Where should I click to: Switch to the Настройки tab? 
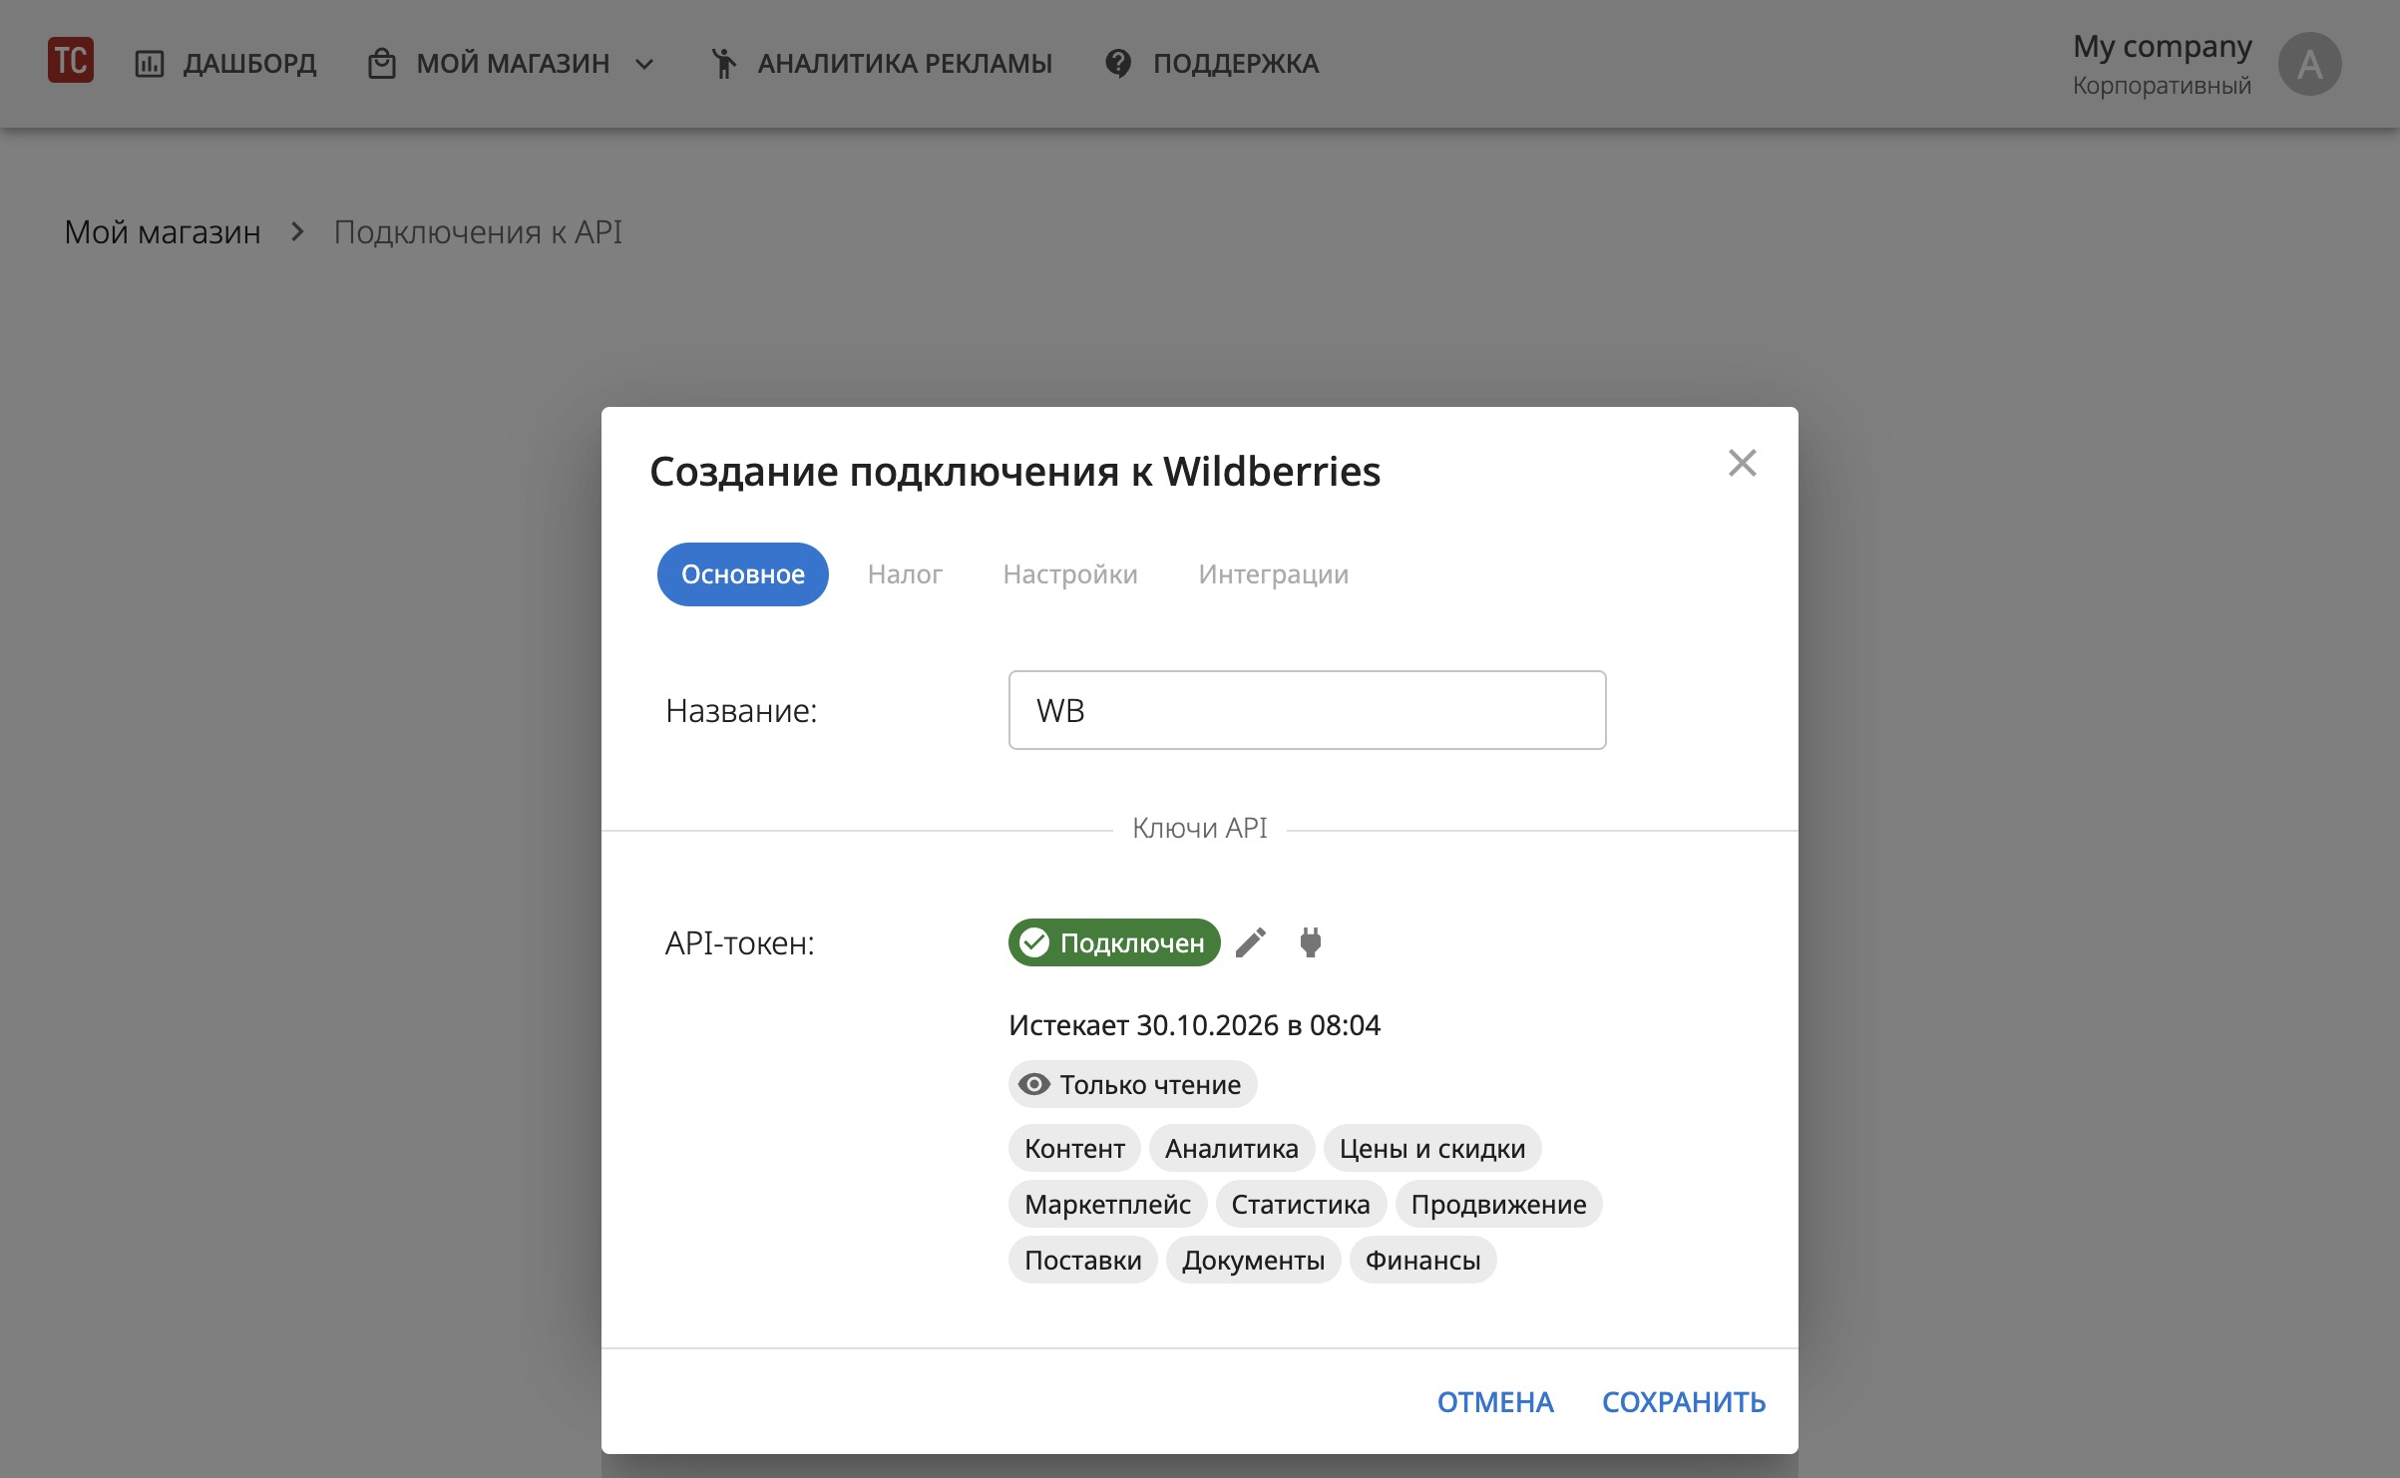click(x=1070, y=574)
